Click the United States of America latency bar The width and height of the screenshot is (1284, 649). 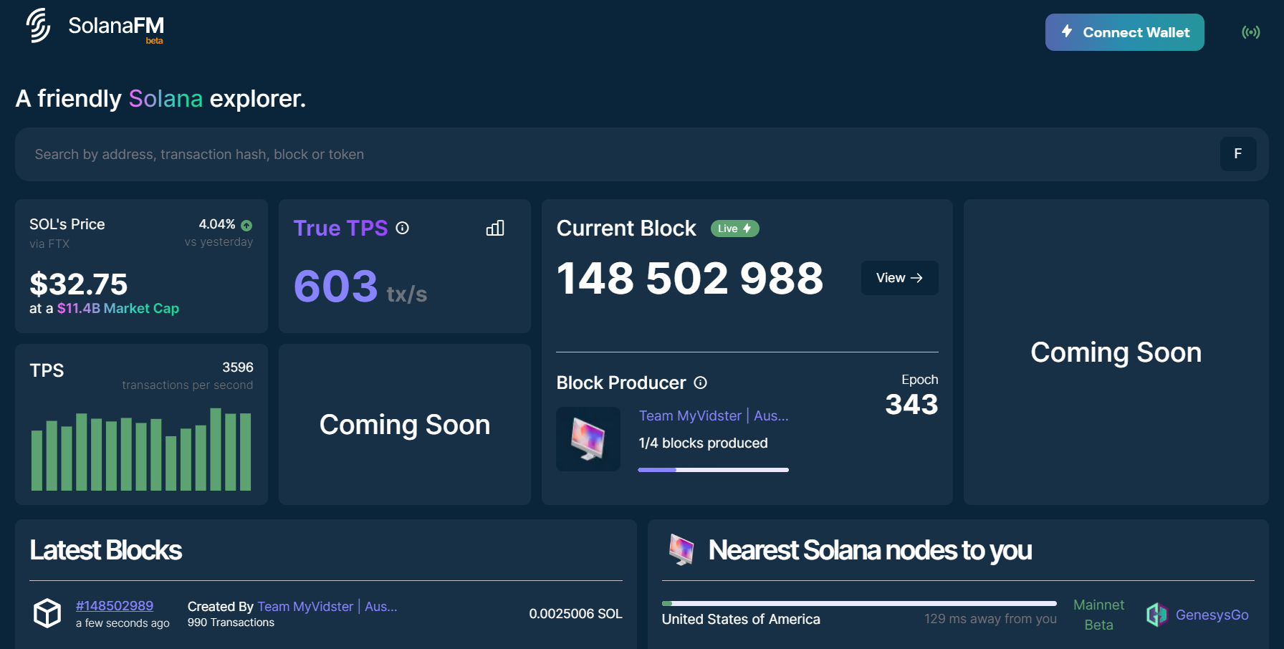pos(859,603)
